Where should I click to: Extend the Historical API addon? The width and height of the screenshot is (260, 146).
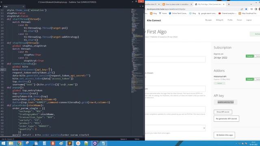250,79
